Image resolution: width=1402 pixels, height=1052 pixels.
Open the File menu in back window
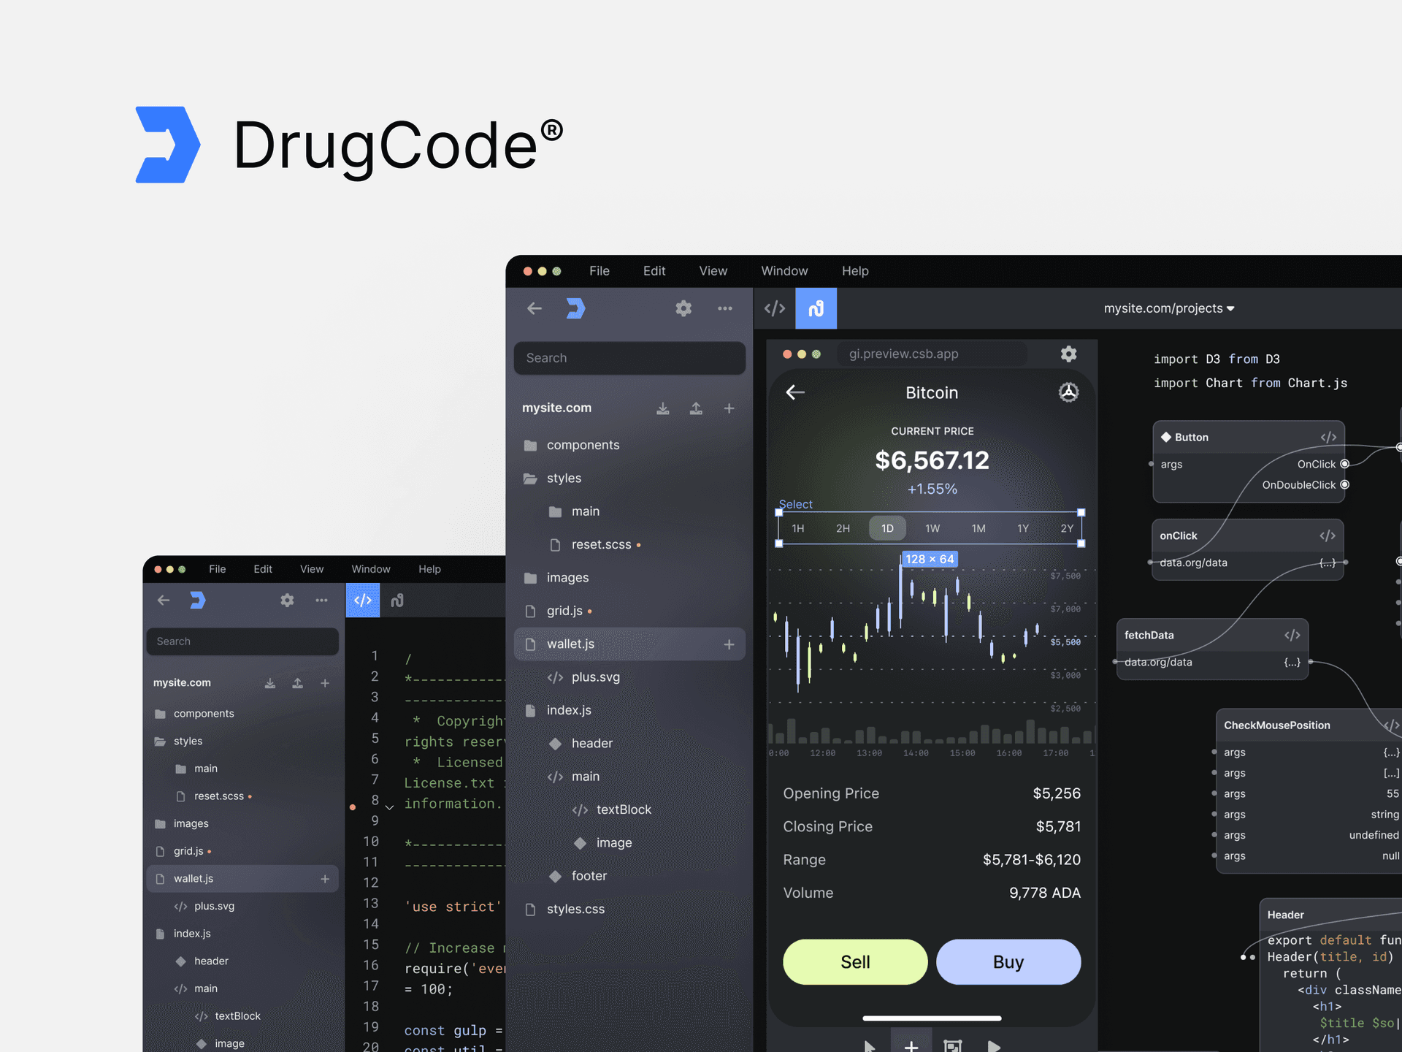coord(217,569)
